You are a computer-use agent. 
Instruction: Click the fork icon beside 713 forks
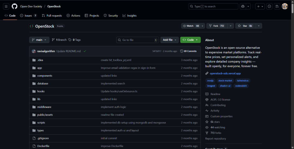point(207,133)
